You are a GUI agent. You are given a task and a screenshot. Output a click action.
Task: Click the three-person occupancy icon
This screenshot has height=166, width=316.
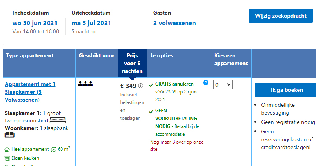[85, 84]
